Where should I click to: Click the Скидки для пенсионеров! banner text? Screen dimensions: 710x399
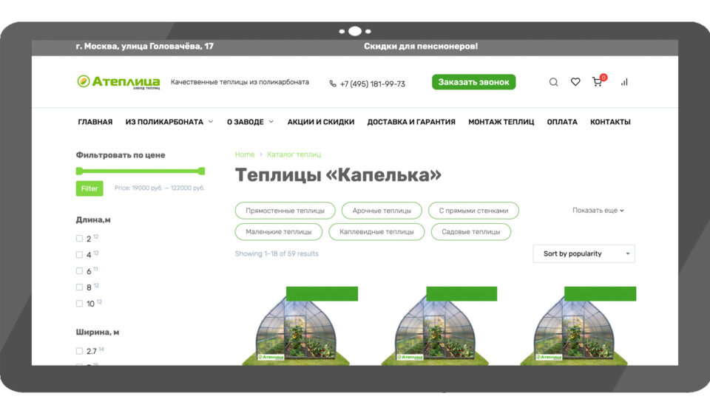[x=421, y=46]
